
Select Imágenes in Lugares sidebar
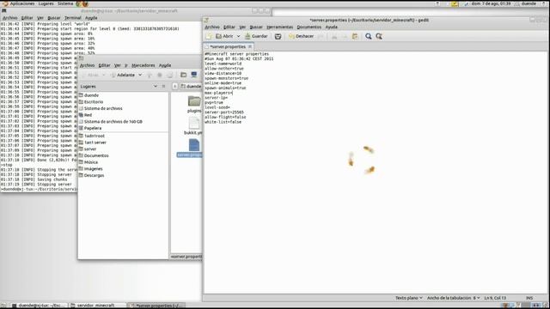coord(93,169)
